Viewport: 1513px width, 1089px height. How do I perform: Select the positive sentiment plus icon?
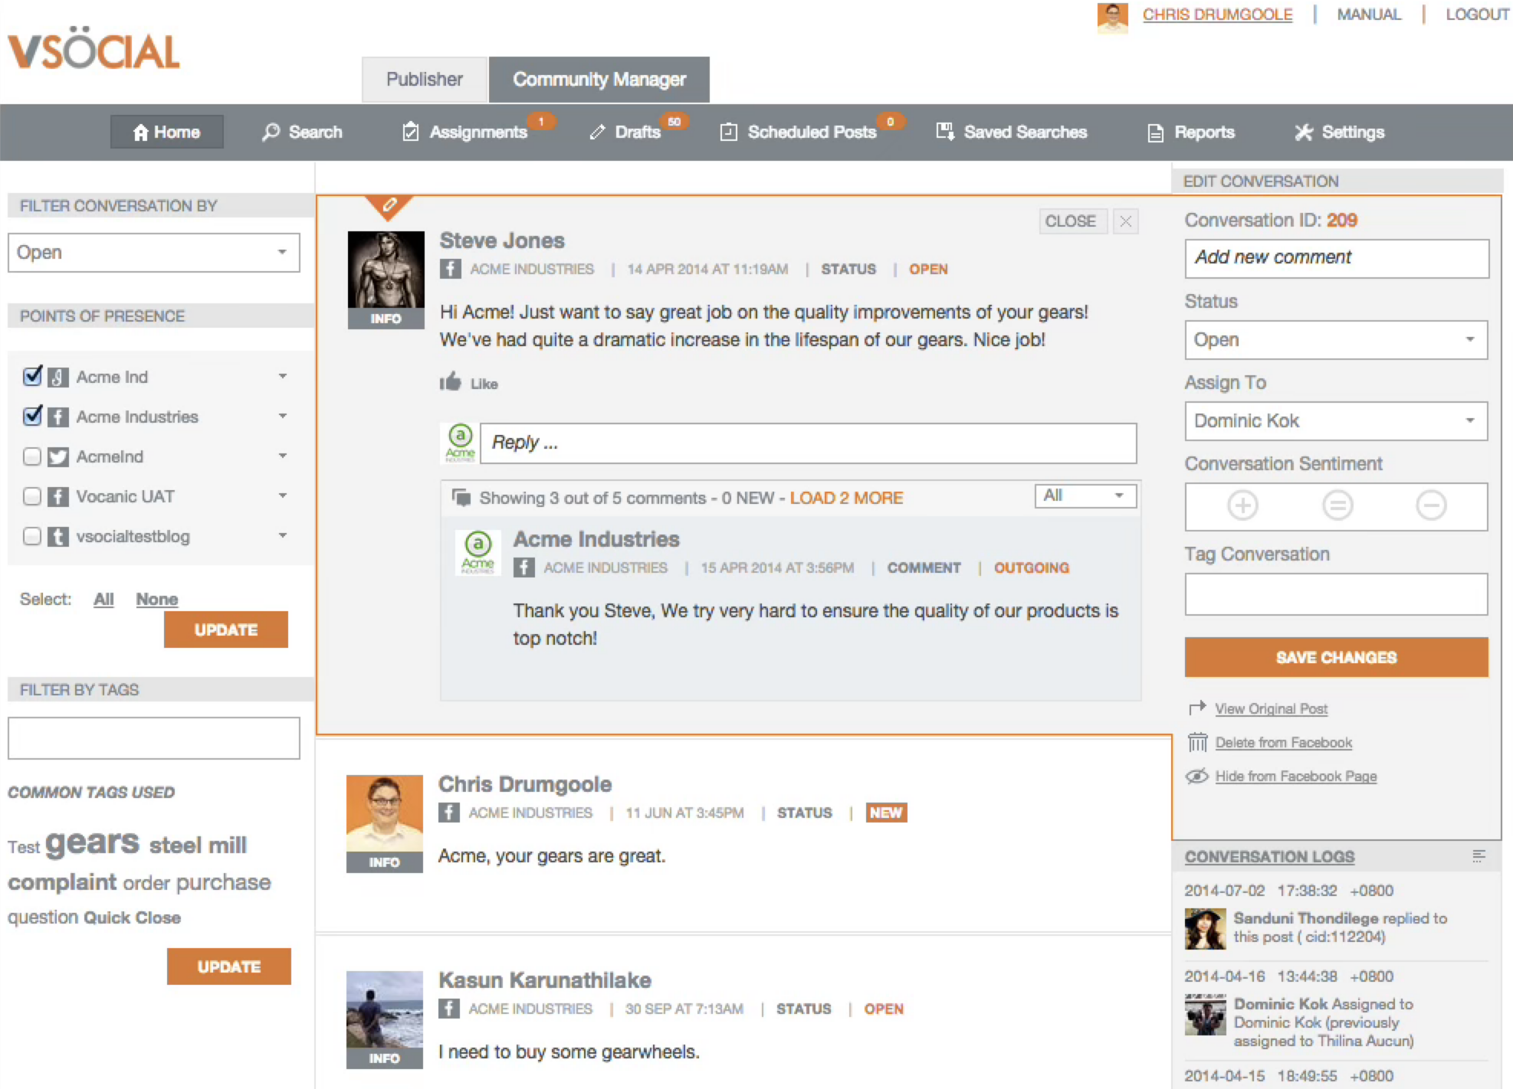tap(1242, 505)
